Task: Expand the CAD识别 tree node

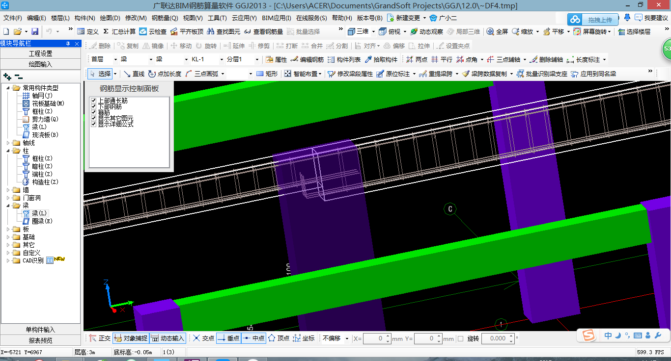Action: click(x=8, y=260)
